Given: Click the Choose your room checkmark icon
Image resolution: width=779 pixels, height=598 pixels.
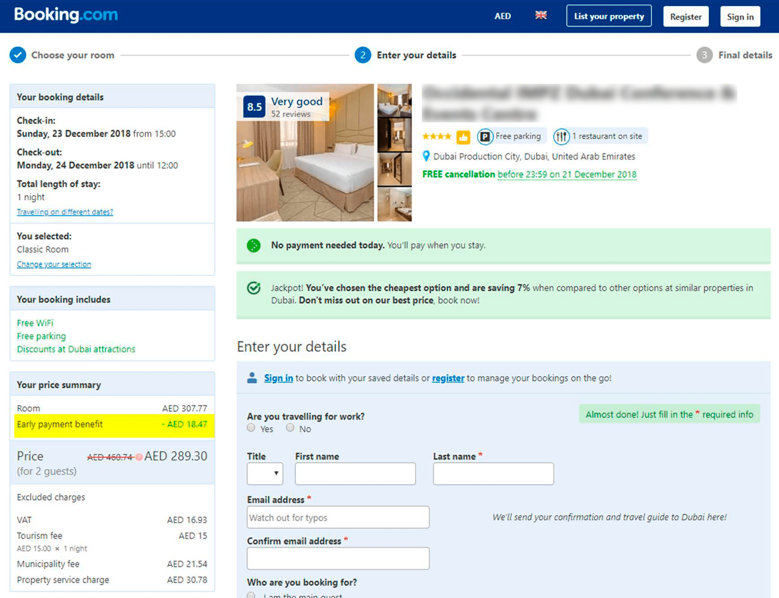Looking at the screenshot, I should pos(18,55).
